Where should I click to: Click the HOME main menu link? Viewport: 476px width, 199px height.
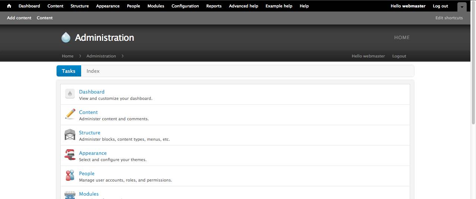[402, 37]
